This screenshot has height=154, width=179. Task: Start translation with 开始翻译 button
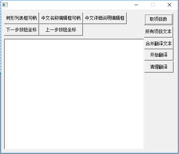point(159,55)
